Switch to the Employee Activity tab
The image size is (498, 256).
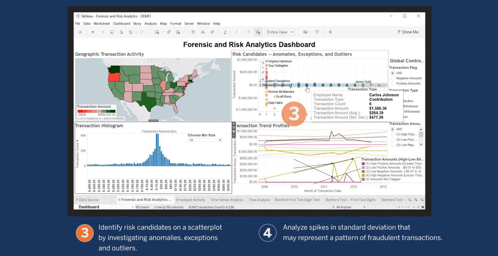click(x=190, y=200)
